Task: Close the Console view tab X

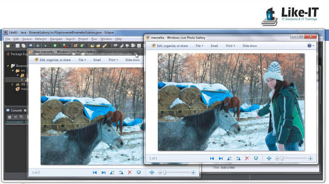Action: pos(25,110)
